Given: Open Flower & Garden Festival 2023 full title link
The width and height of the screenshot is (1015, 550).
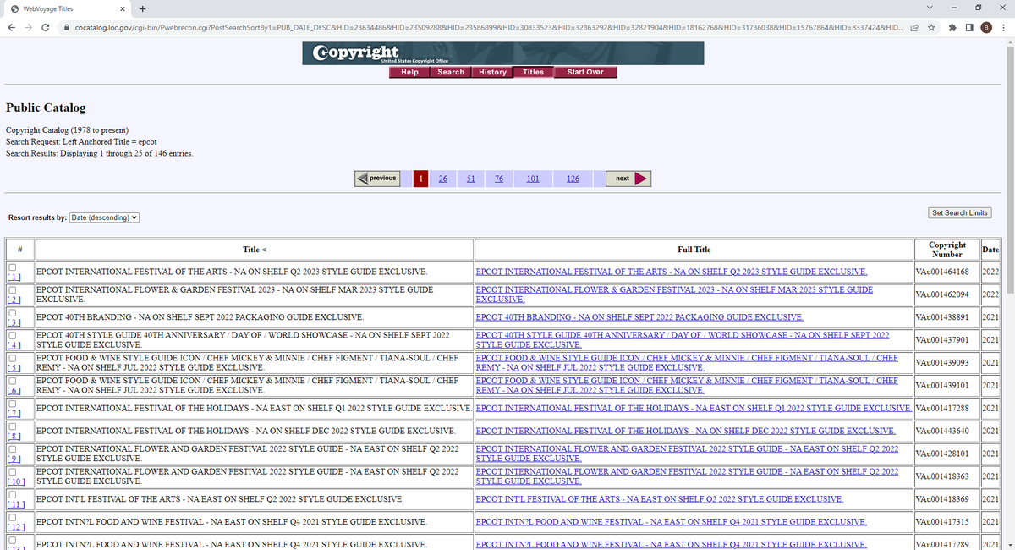Looking at the screenshot, I should coord(675,294).
